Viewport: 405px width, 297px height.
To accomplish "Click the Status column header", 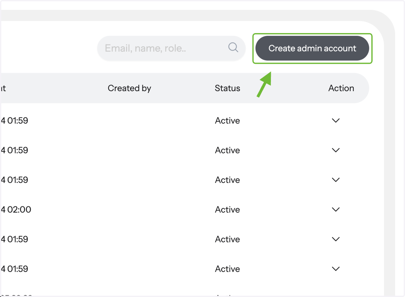I will [x=227, y=88].
